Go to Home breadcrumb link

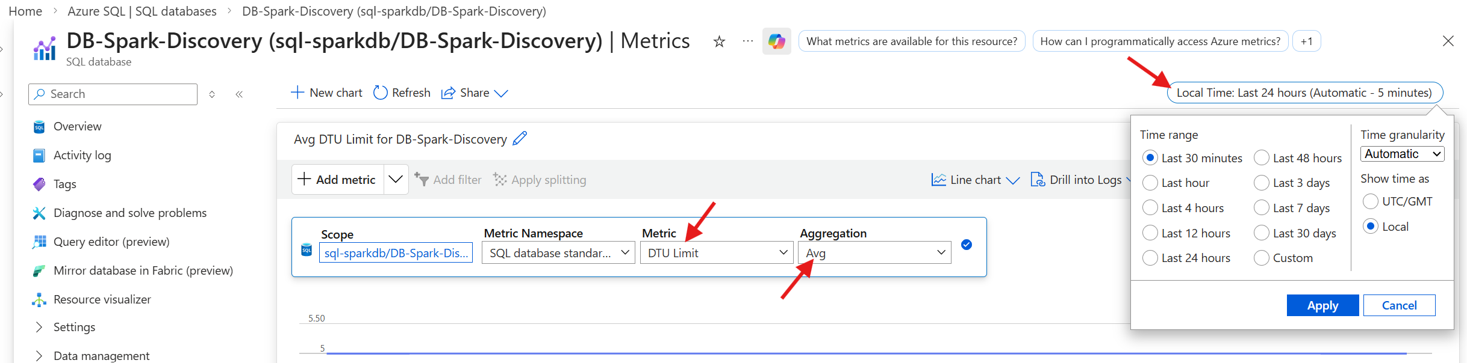pyautogui.click(x=25, y=11)
